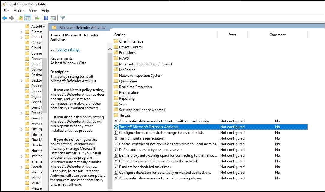
Task: Expand the Biome tree node arrow
Action: [22, 32]
